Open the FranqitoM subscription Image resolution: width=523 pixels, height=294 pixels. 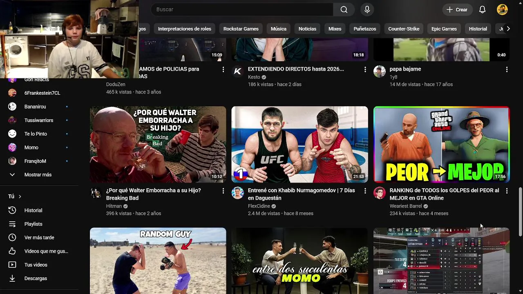pos(40,161)
